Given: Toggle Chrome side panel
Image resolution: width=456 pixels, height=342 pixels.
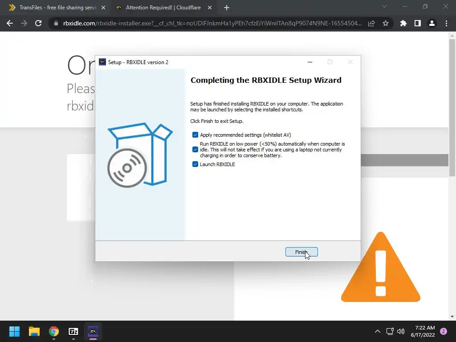Looking at the screenshot, I should (x=418, y=23).
